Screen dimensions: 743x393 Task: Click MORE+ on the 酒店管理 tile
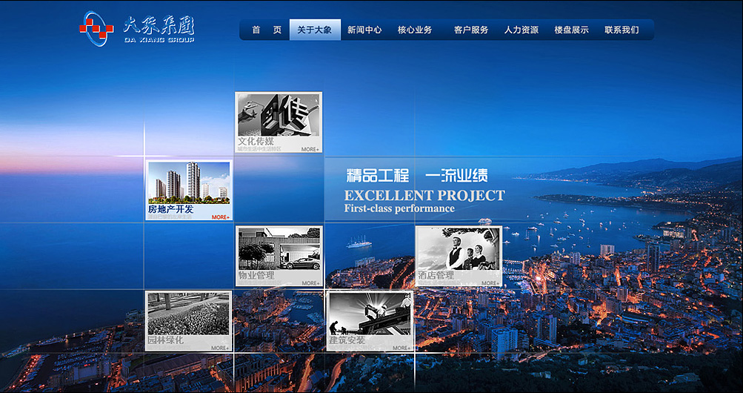click(x=490, y=283)
